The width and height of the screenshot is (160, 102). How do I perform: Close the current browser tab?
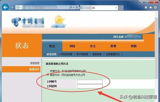click(x=116, y=8)
